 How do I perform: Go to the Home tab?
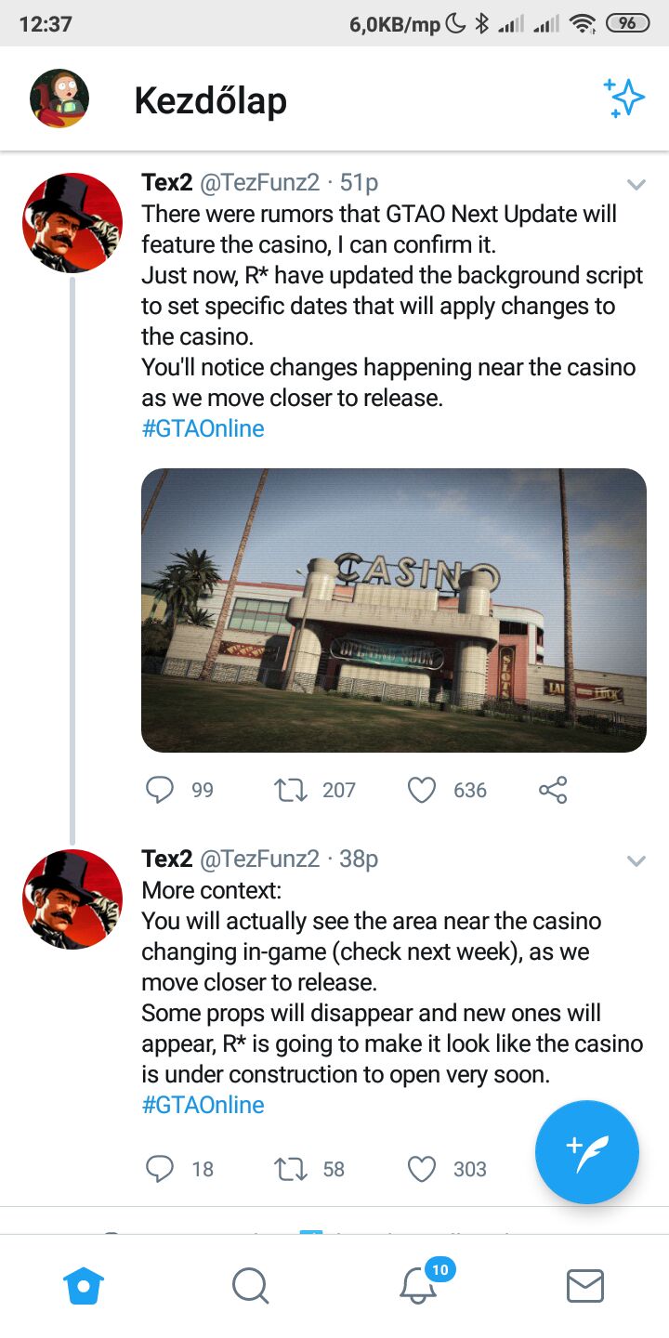coord(84,1287)
